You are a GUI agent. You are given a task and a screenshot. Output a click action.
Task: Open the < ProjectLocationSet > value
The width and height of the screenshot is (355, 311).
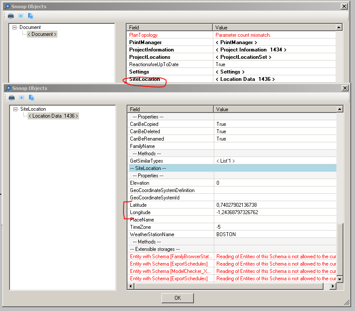[244, 57]
